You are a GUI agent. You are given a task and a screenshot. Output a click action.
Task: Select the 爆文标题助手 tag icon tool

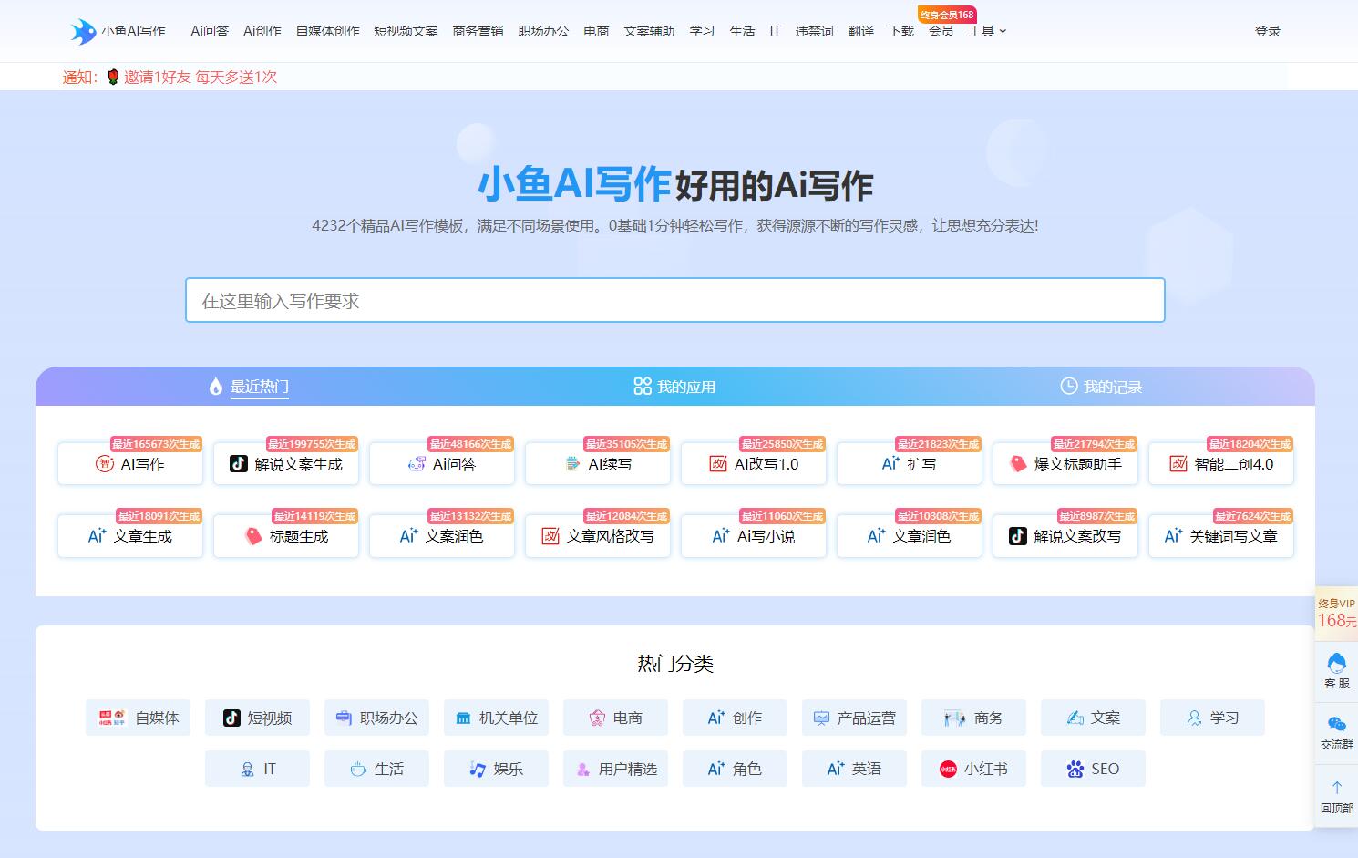[x=1065, y=464]
